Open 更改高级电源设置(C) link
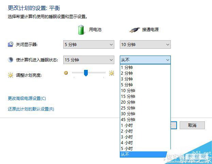 click(x=27, y=98)
